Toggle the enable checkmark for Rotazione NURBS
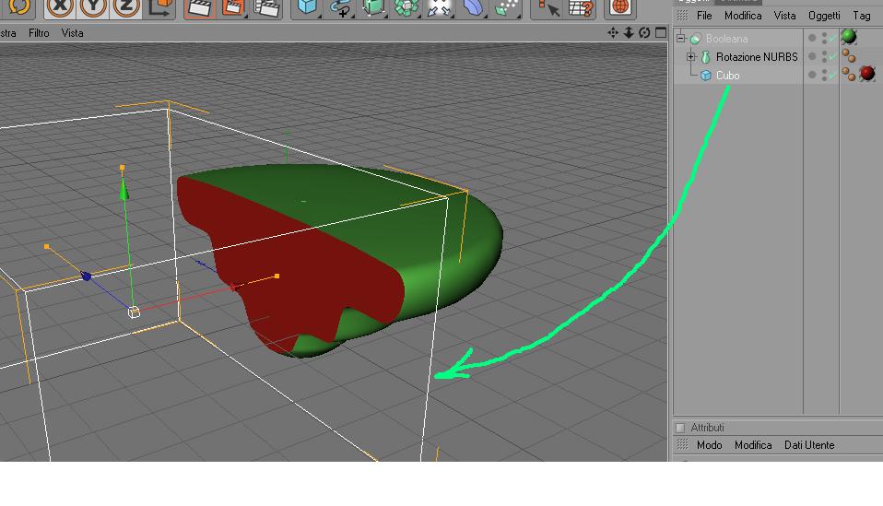Viewport: 883px width, 506px height. [832, 56]
